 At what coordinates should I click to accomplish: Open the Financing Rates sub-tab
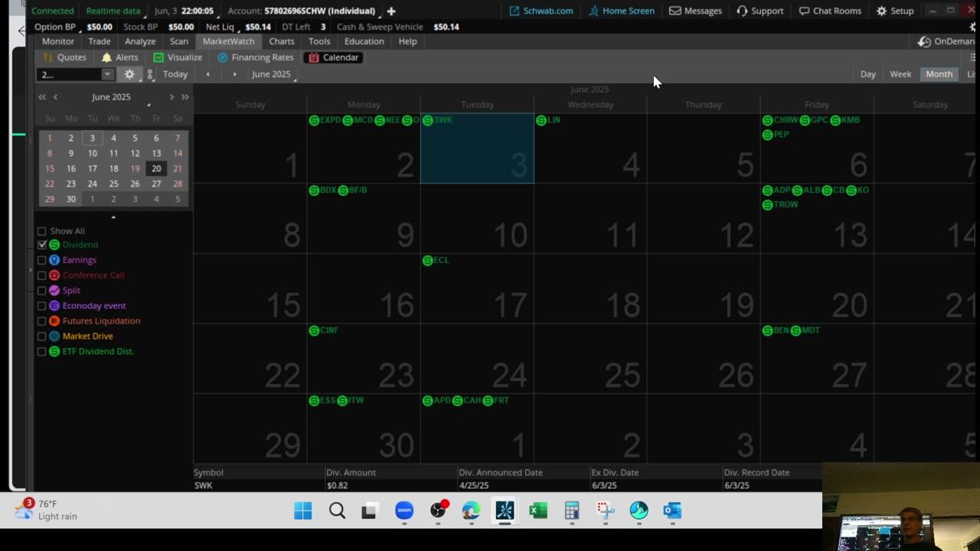pos(255,57)
